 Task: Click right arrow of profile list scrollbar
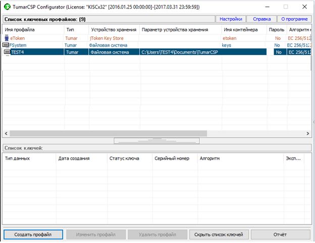tap(307, 133)
